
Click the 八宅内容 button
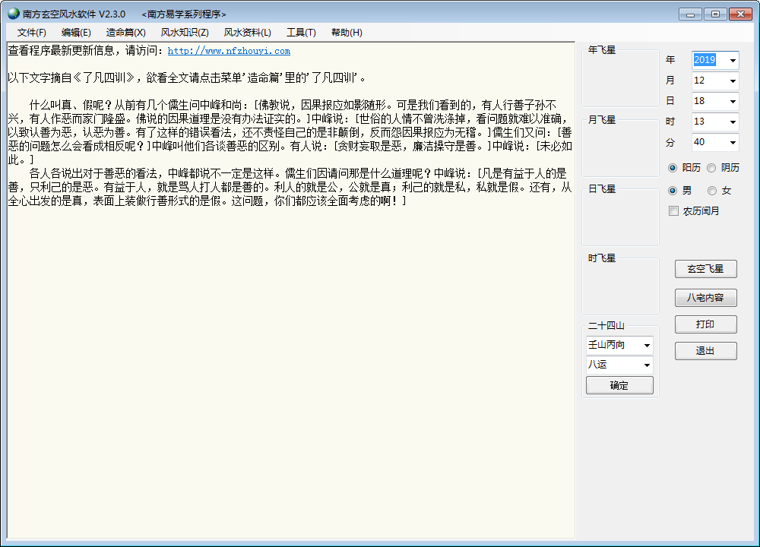coord(706,298)
